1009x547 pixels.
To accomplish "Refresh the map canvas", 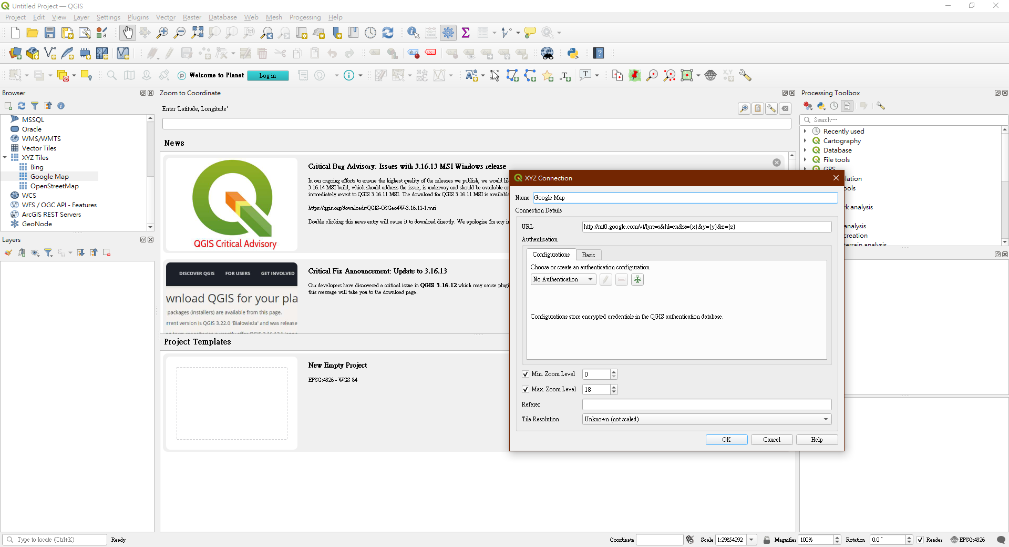I will (x=388, y=33).
